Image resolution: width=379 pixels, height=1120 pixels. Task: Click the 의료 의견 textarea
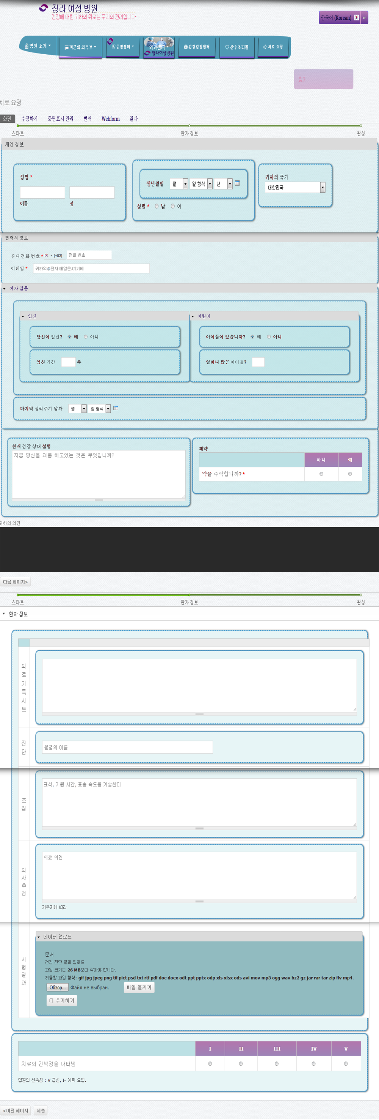click(x=199, y=875)
